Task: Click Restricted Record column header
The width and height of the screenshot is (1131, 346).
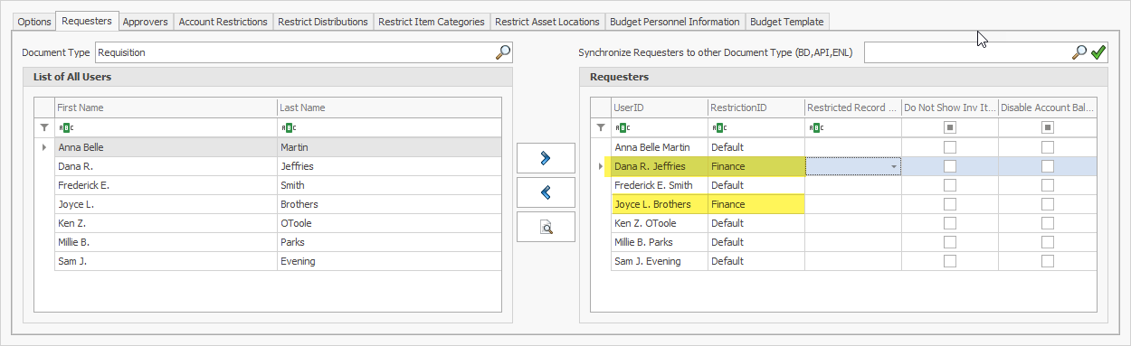Action: (852, 108)
